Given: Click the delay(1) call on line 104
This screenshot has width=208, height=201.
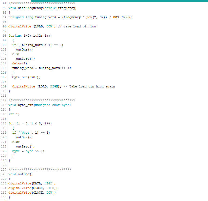Looking at the screenshot, I should pyautogui.click(x=18, y=63).
